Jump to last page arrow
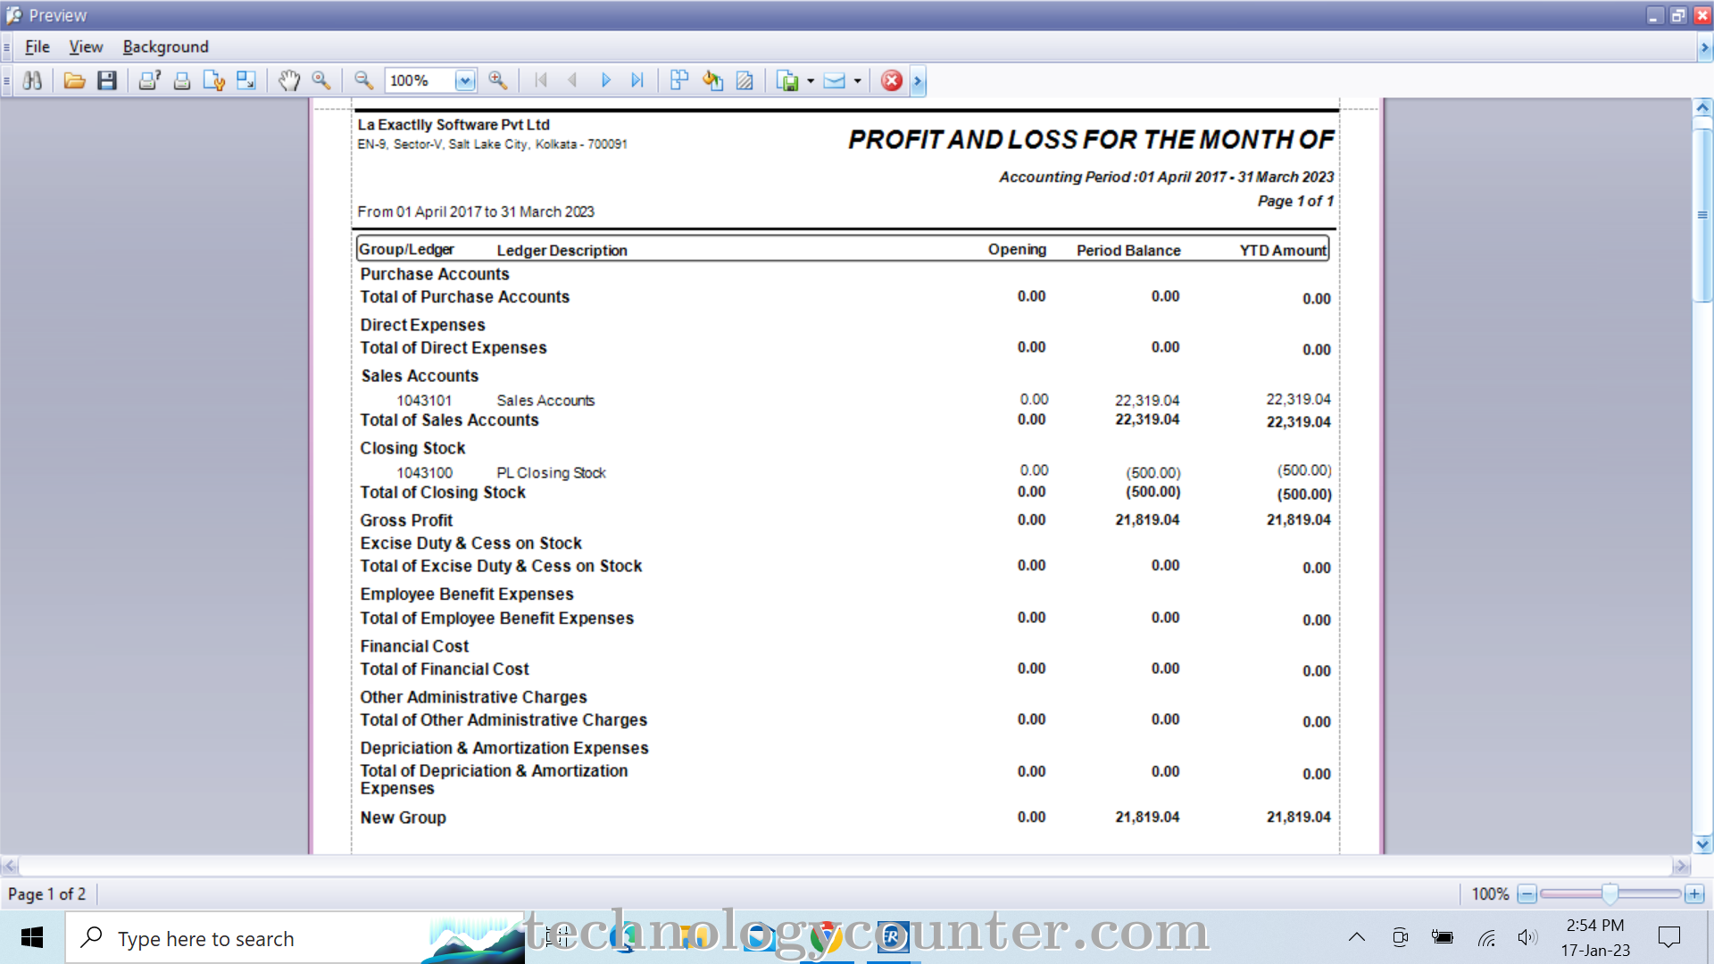This screenshot has width=1714, height=964. pos(637,81)
